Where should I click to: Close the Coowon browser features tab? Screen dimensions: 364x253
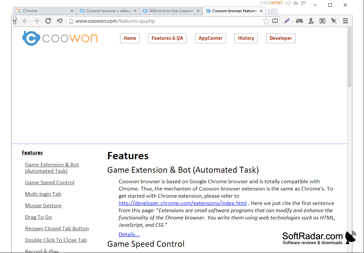coord(261,11)
